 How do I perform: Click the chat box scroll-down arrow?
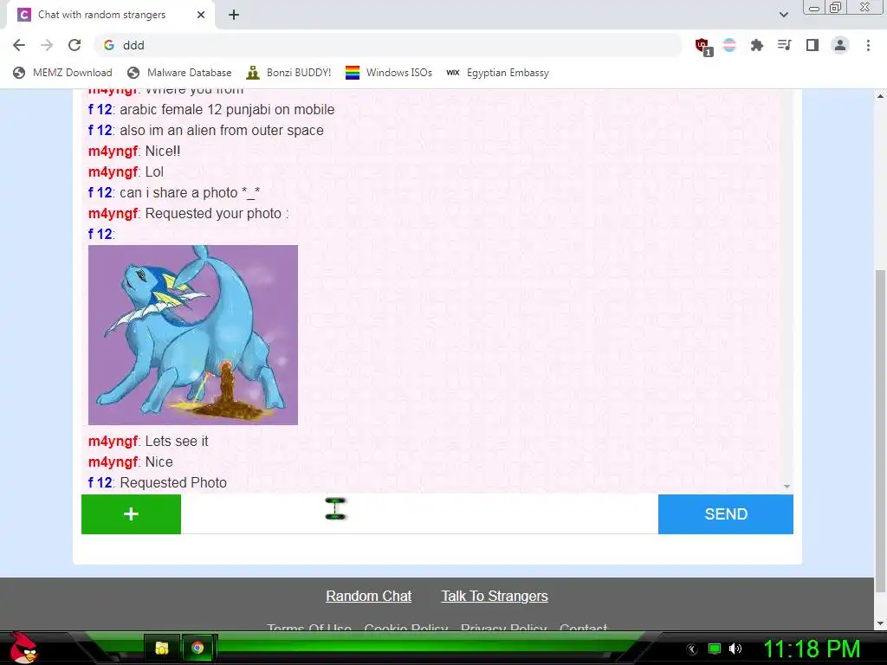787,487
